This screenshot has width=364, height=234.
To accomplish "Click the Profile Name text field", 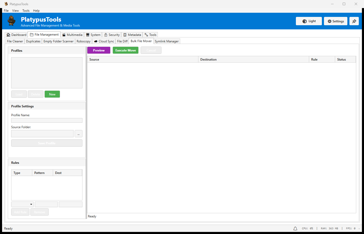I will point(47,121).
